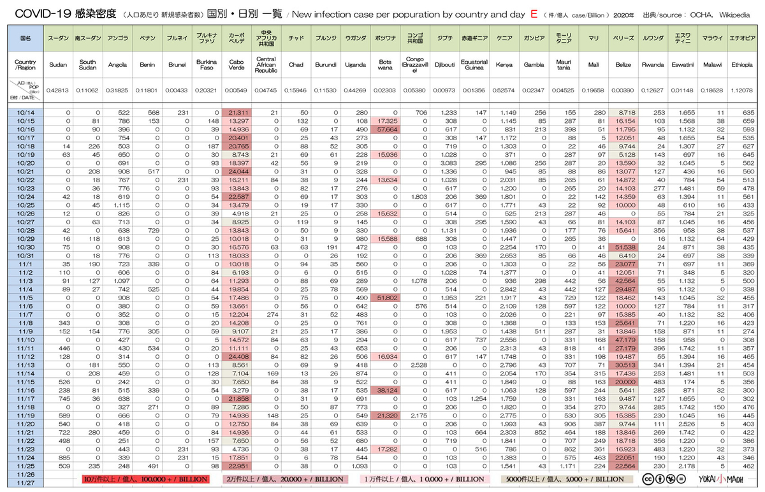Click the 'Country /Region' header cell
Screen dimensions: 765x492
pyautogui.click(x=26, y=65)
